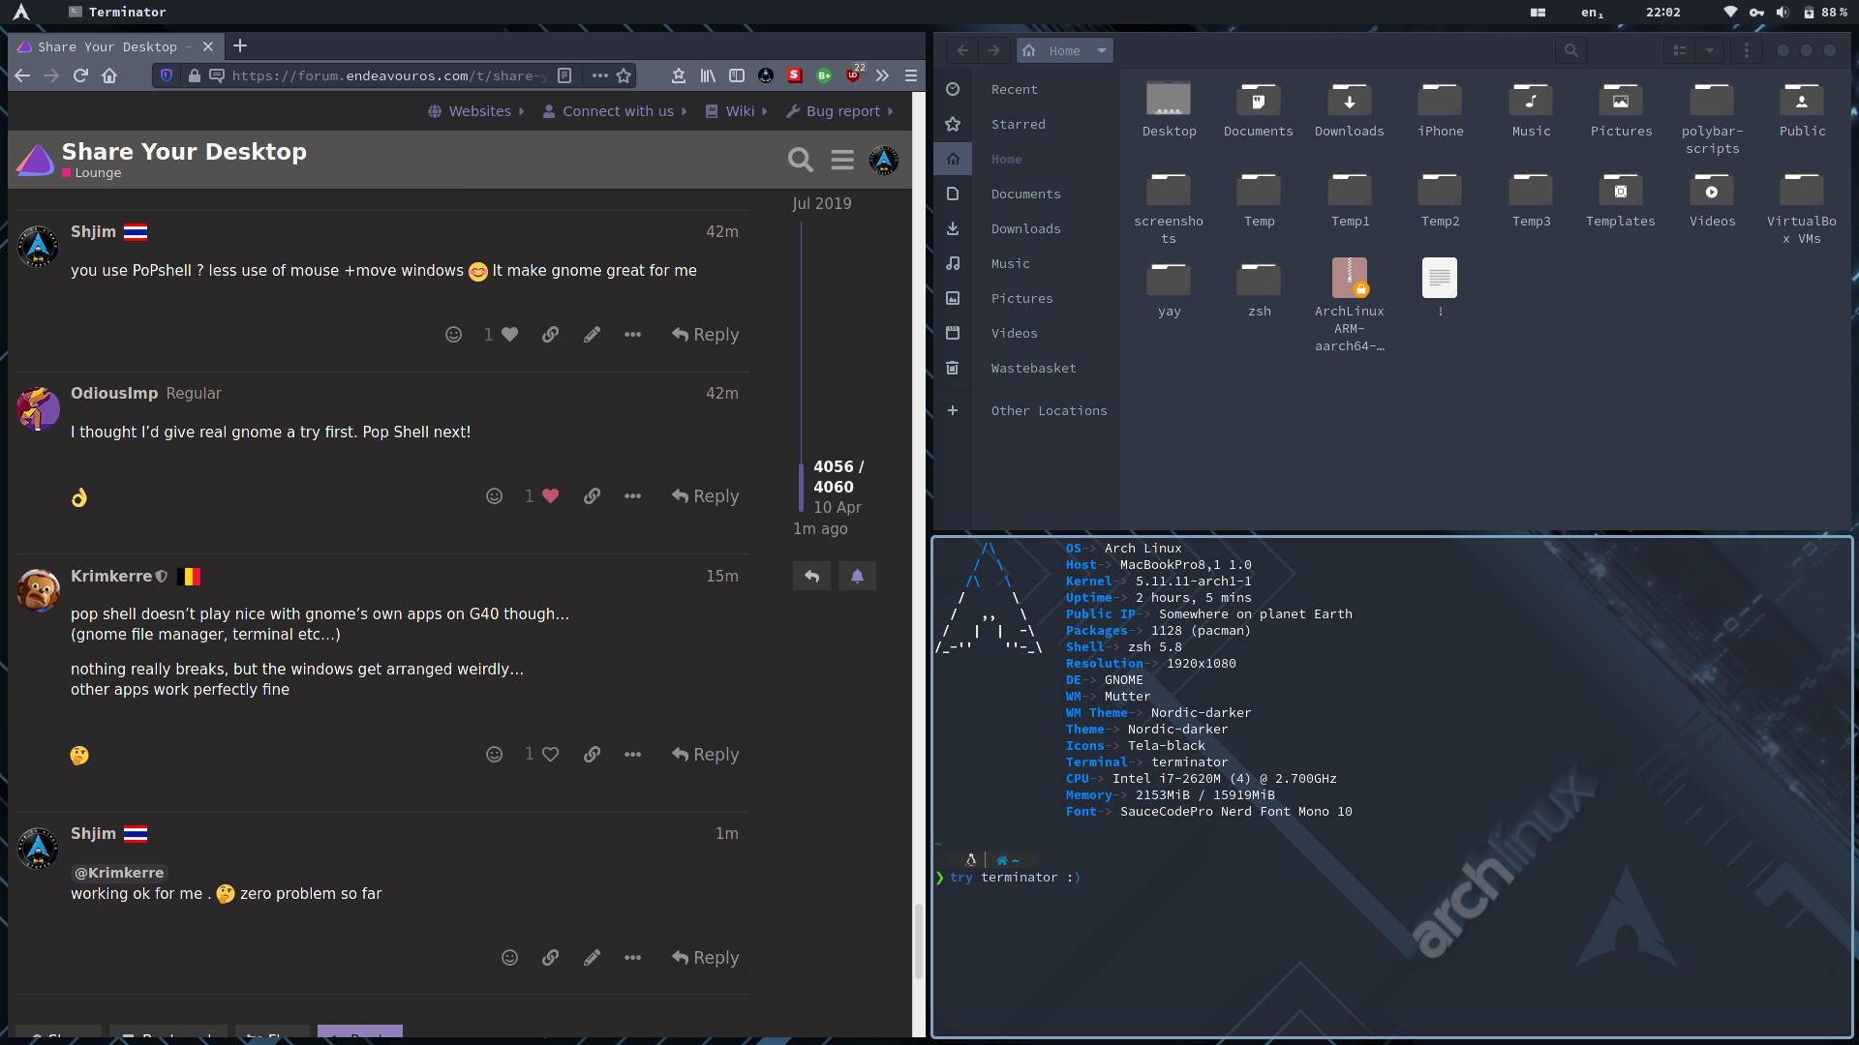Reply to Shjim's latest post
This screenshot has width=1859, height=1045.
point(706,958)
